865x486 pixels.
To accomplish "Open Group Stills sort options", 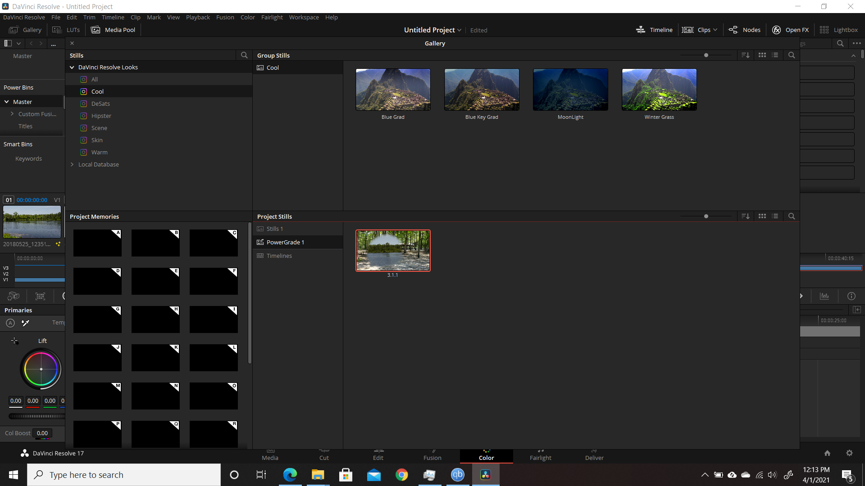I will pyautogui.click(x=746, y=55).
